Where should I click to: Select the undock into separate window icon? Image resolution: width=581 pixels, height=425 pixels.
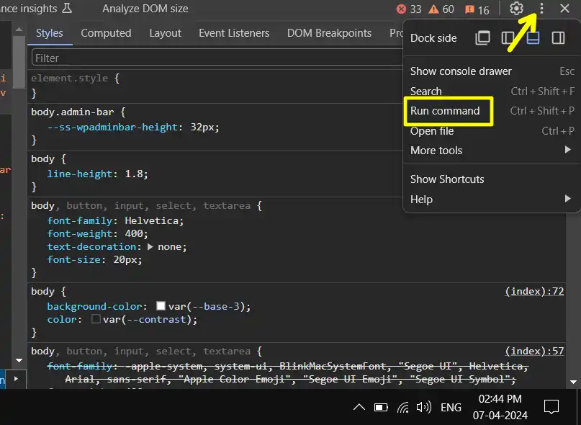[x=482, y=37]
